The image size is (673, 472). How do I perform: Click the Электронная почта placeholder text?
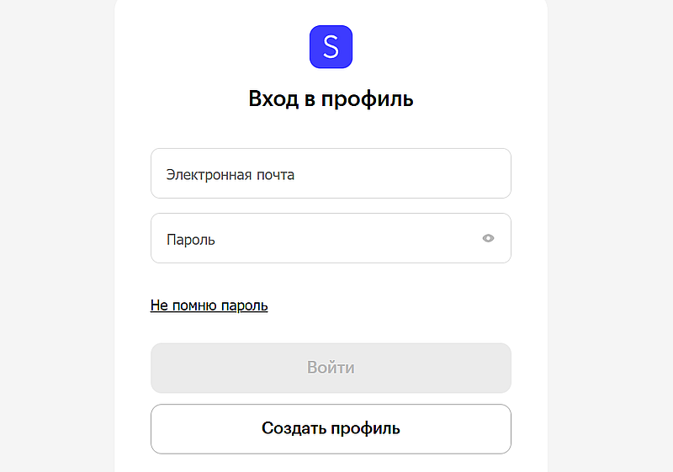(x=230, y=175)
